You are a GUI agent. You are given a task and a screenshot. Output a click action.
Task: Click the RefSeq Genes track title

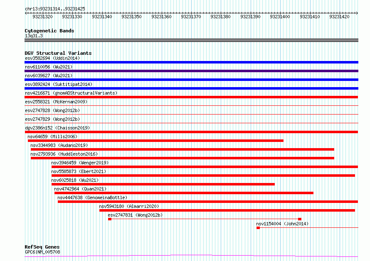pos(42,247)
